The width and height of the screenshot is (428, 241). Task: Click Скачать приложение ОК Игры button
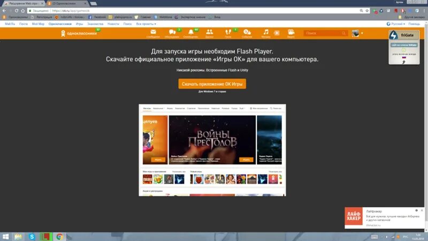coord(212,84)
